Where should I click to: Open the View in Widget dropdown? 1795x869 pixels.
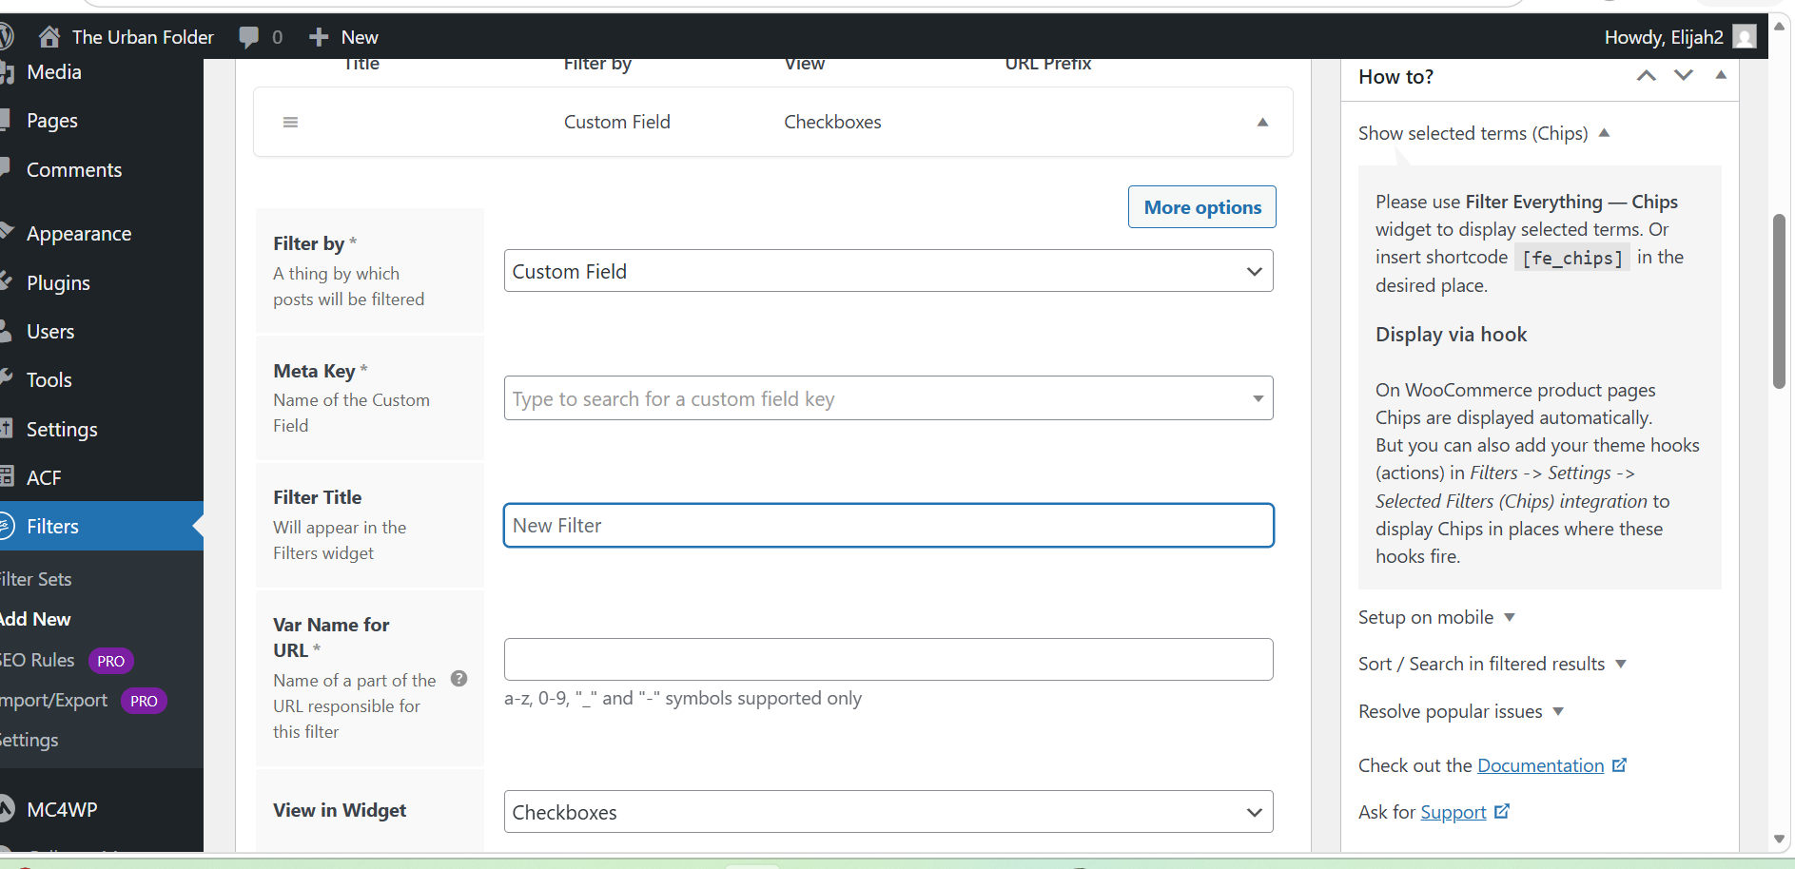click(x=888, y=812)
